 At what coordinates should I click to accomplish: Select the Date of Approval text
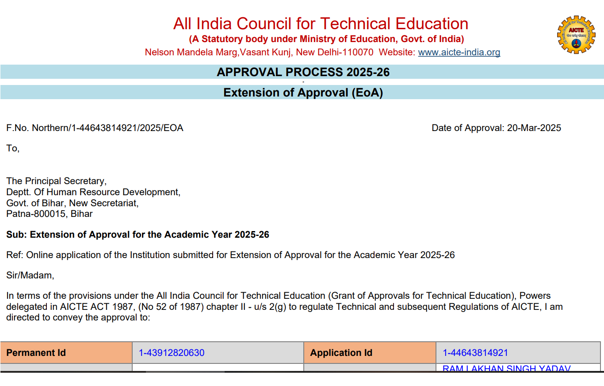[x=496, y=127]
